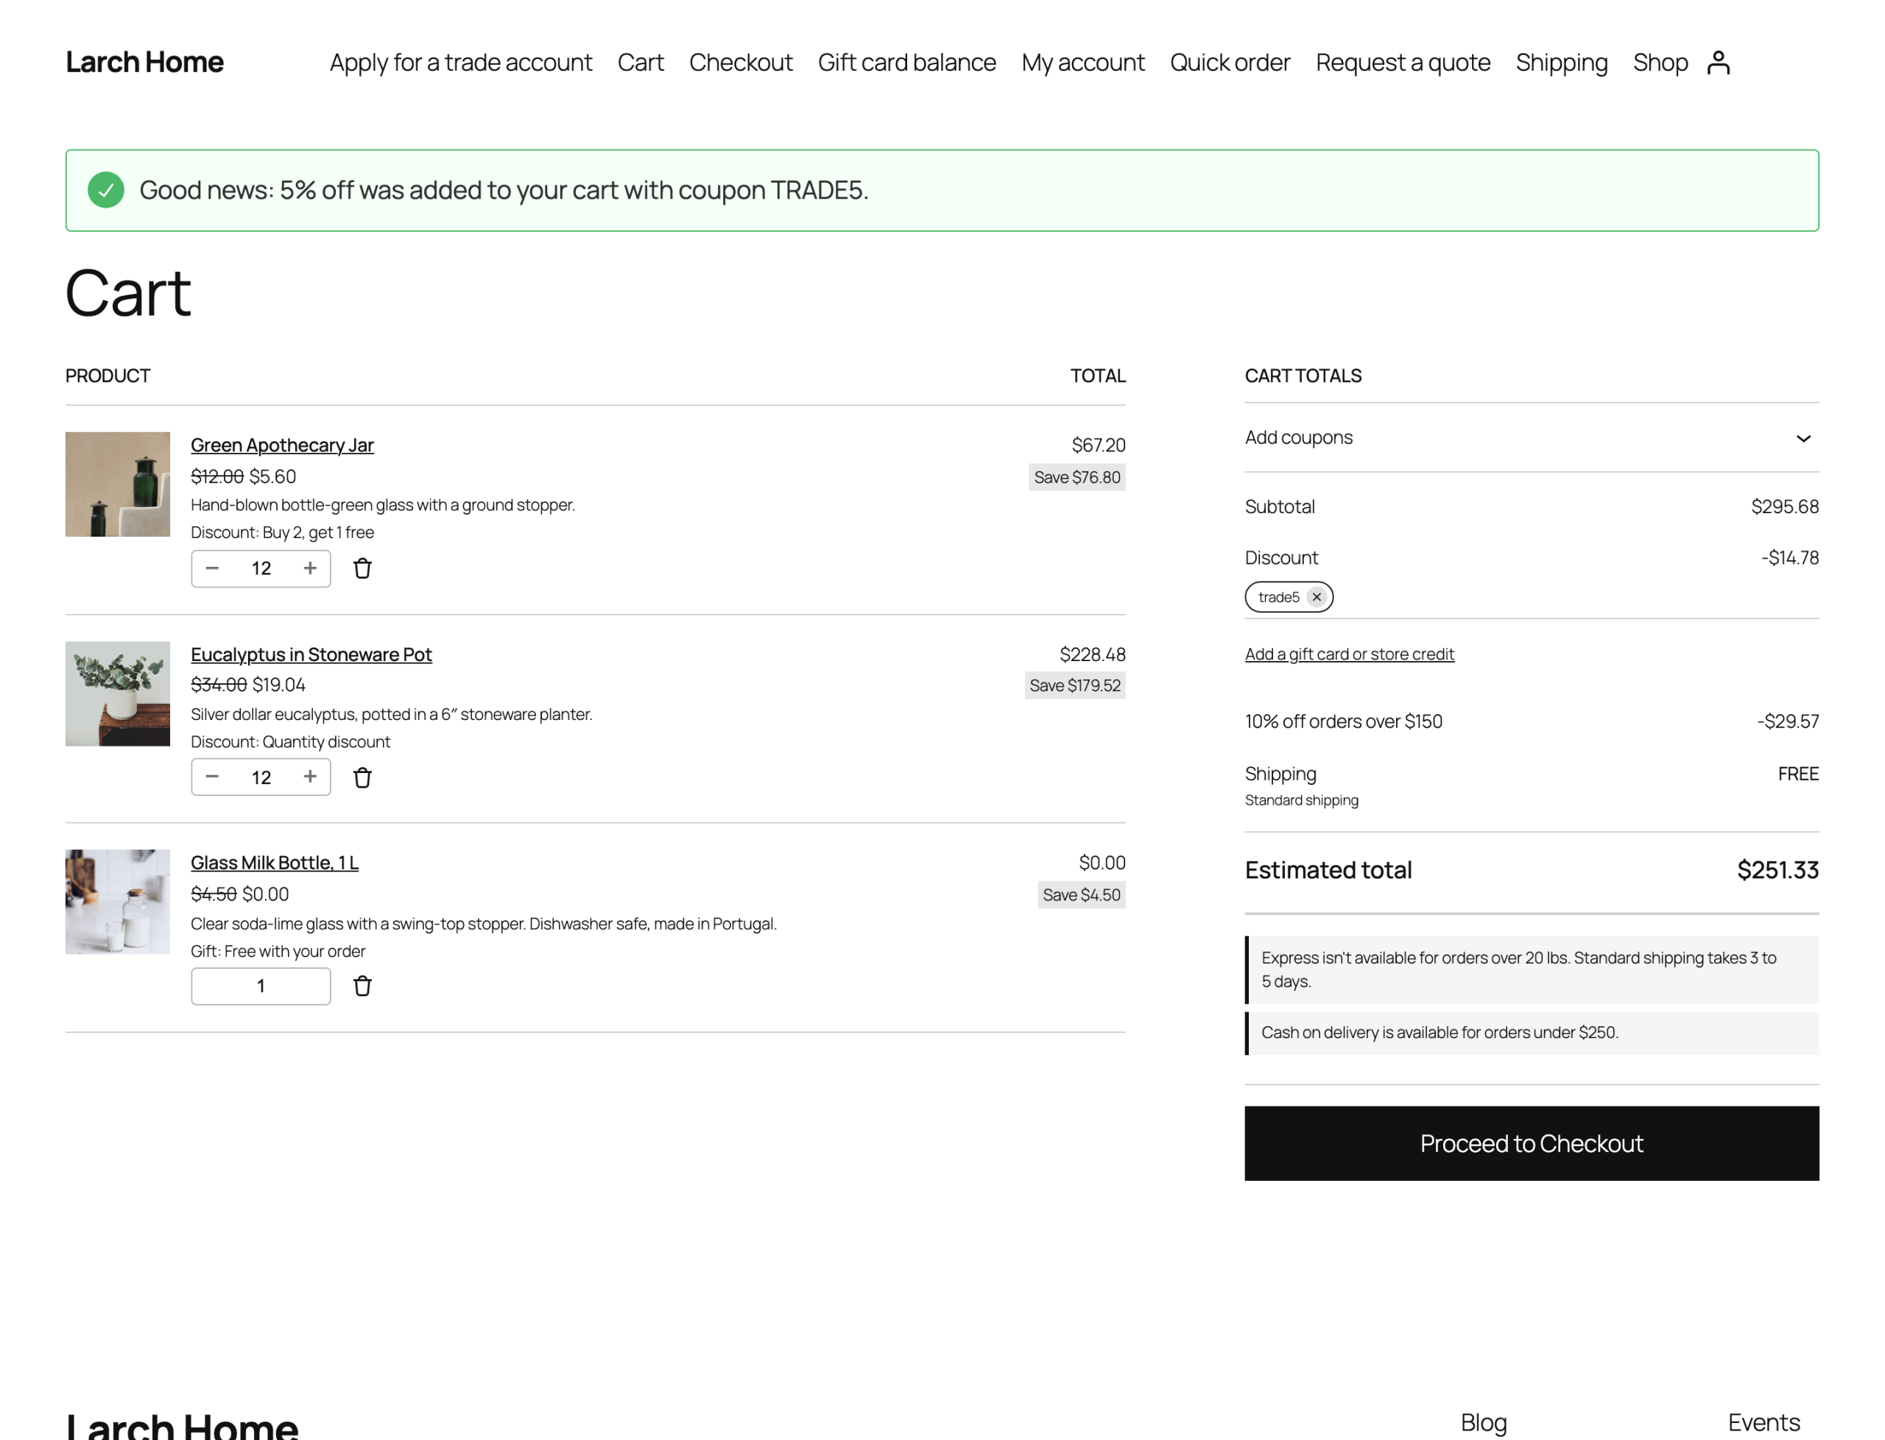1885x1440 pixels.
Task: Open Shipping in the top navigation
Action: (x=1561, y=63)
